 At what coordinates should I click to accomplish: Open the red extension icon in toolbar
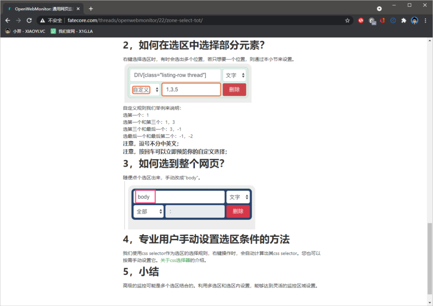(x=361, y=20)
